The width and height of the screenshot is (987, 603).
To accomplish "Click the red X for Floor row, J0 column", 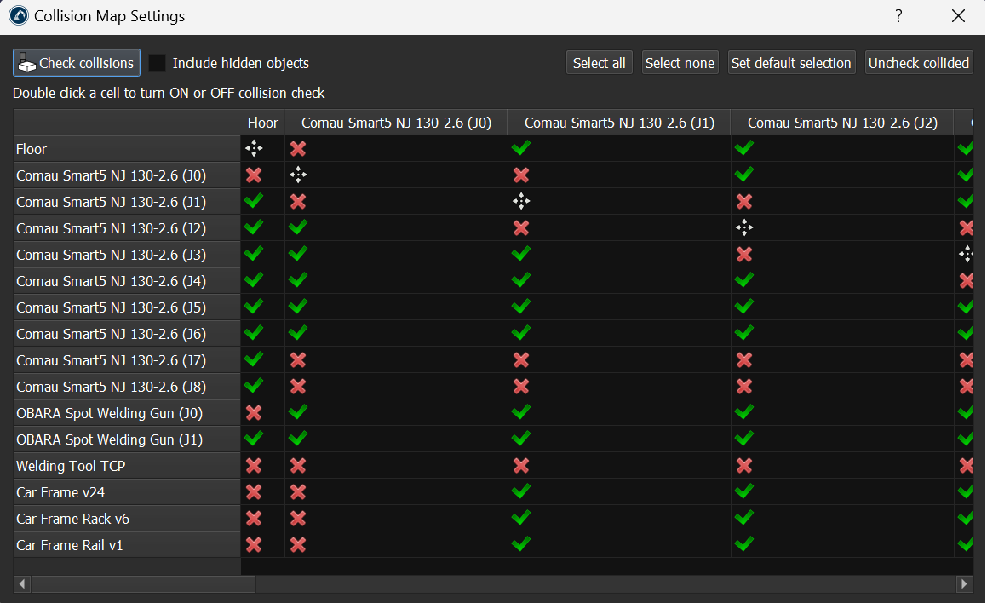I will 298,149.
